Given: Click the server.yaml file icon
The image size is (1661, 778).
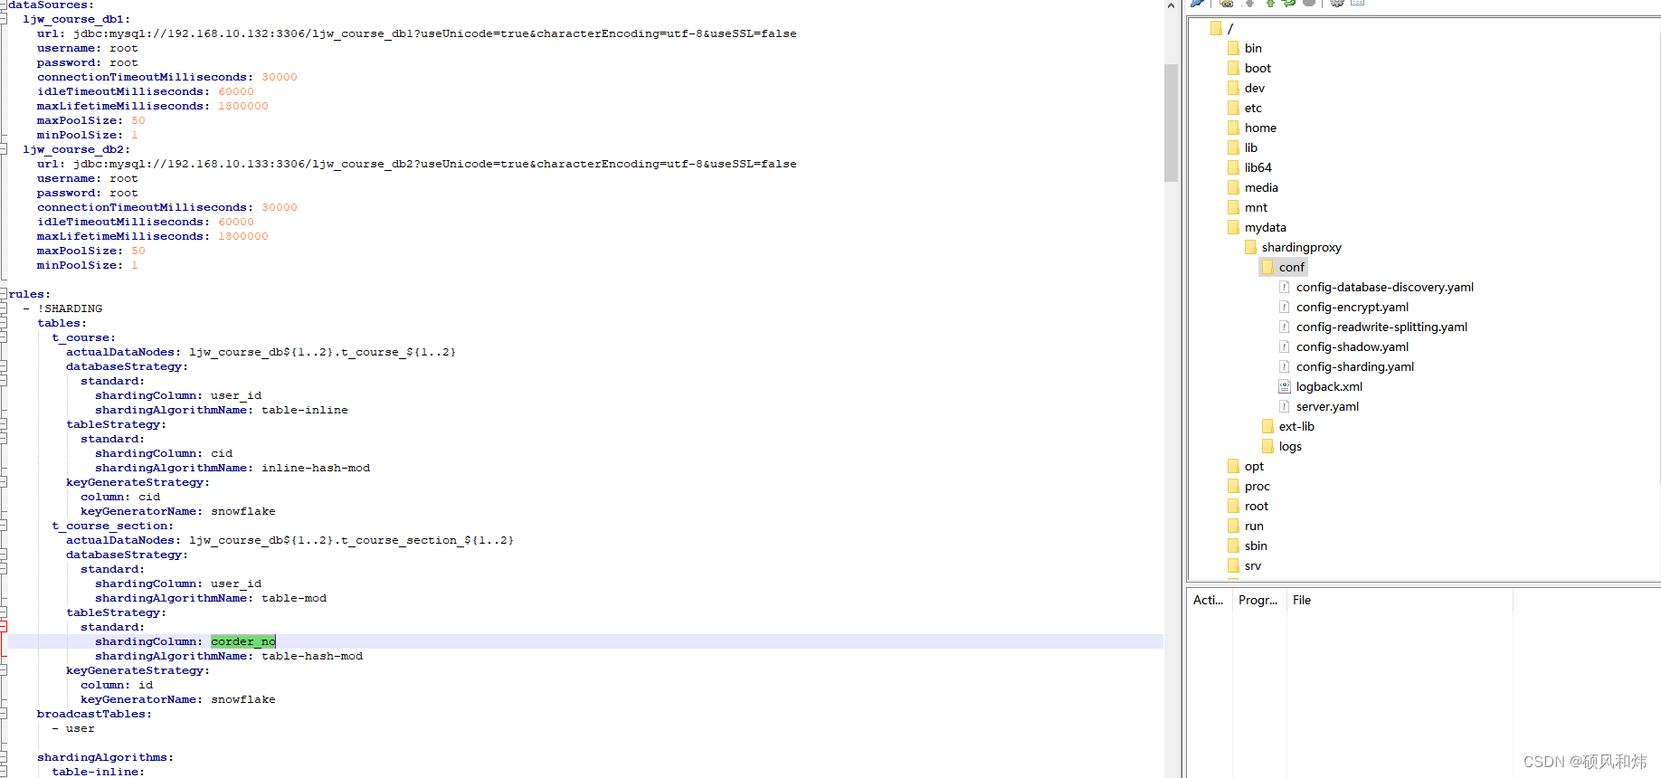Looking at the screenshot, I should [x=1284, y=406].
